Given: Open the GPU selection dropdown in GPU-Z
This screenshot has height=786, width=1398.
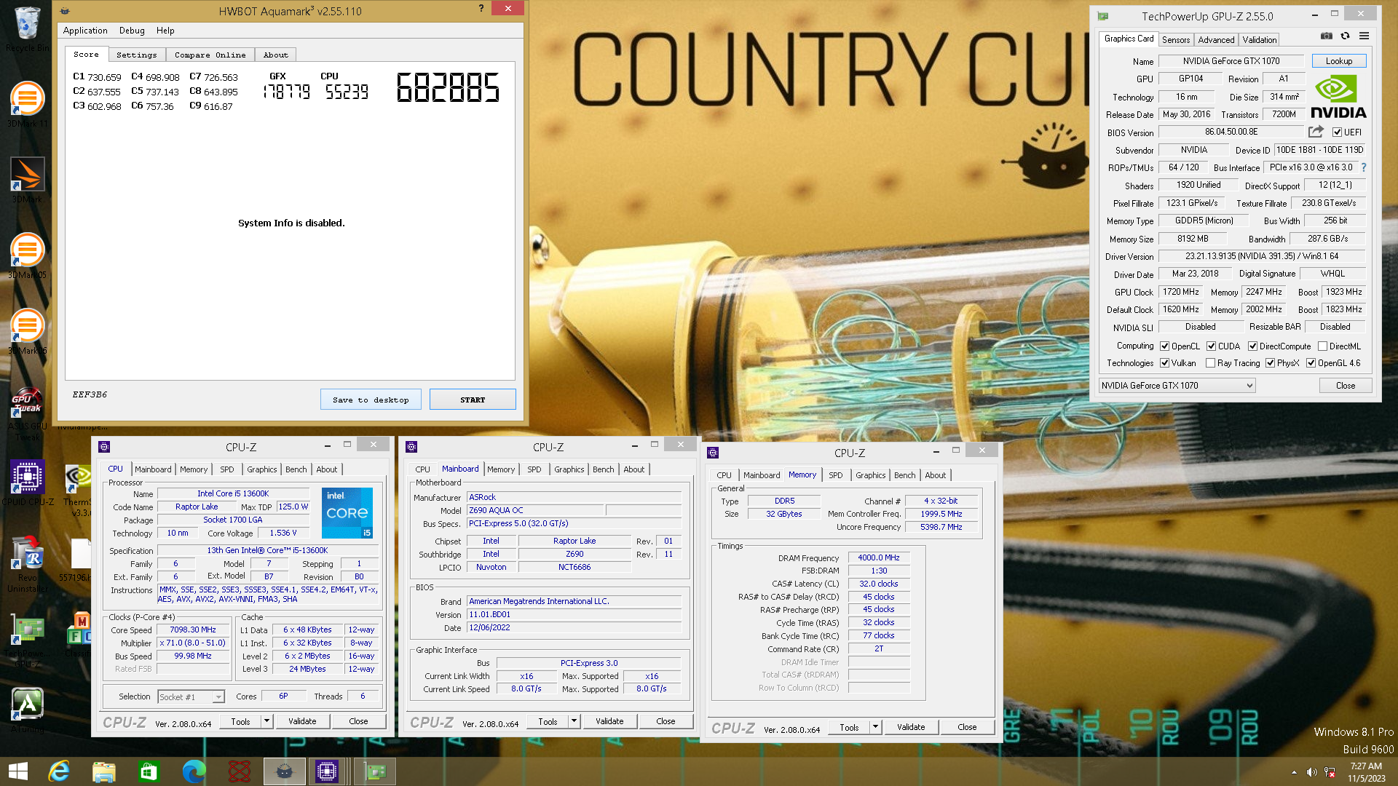Looking at the screenshot, I should pyautogui.click(x=1177, y=386).
